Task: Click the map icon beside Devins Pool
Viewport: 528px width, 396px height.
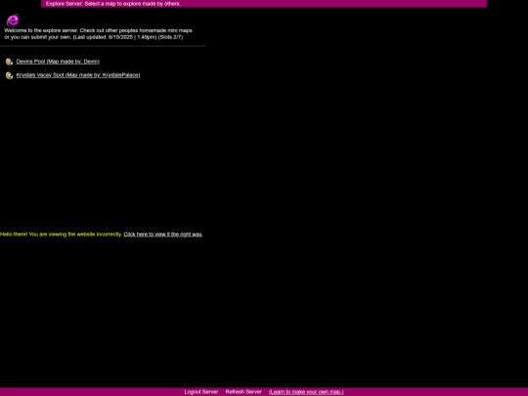Action: pyautogui.click(x=9, y=62)
